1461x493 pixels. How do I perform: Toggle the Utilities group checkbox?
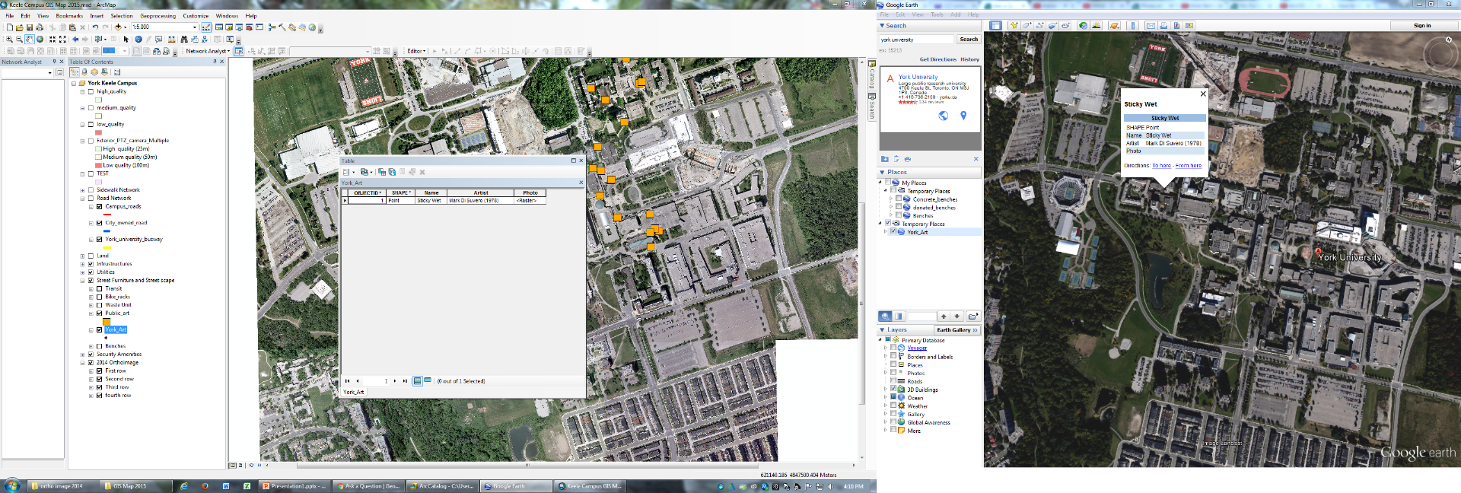(91, 272)
